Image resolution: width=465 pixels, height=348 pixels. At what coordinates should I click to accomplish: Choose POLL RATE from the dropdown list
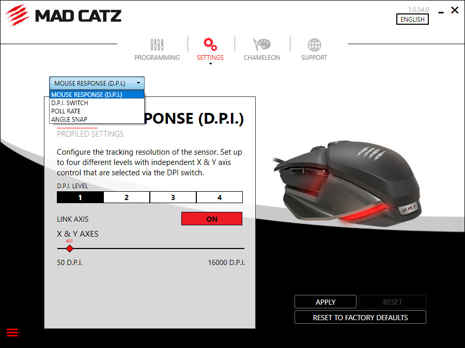coord(97,111)
